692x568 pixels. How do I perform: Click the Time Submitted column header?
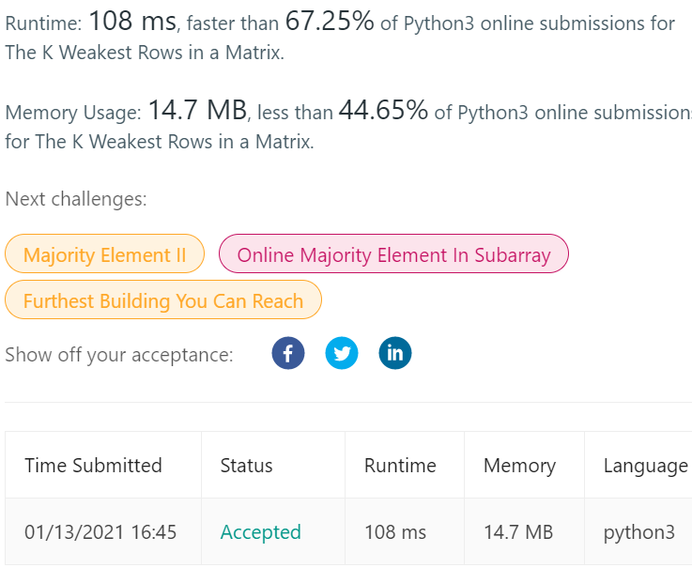tap(93, 466)
